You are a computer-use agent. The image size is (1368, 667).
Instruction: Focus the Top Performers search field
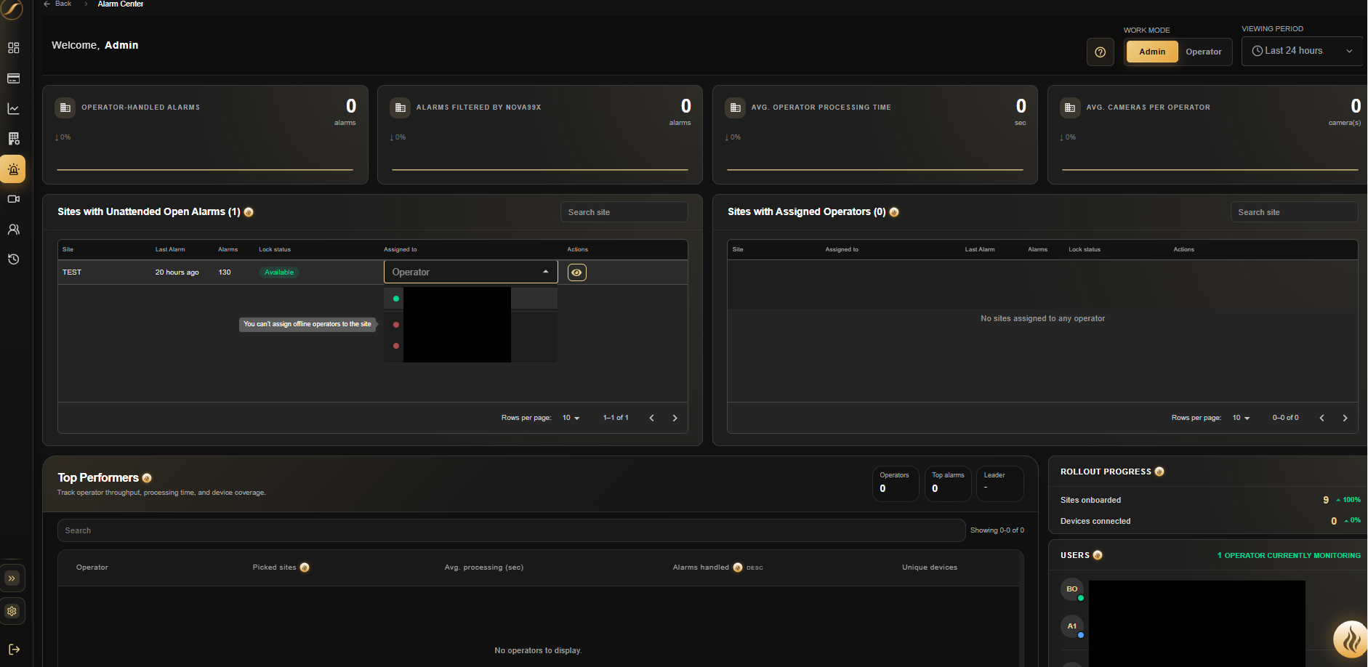[511, 530]
